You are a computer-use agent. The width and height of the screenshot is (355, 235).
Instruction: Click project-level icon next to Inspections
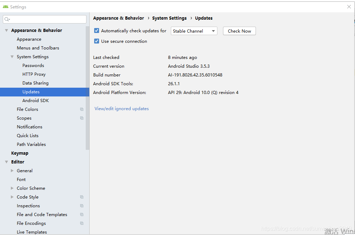point(82,206)
